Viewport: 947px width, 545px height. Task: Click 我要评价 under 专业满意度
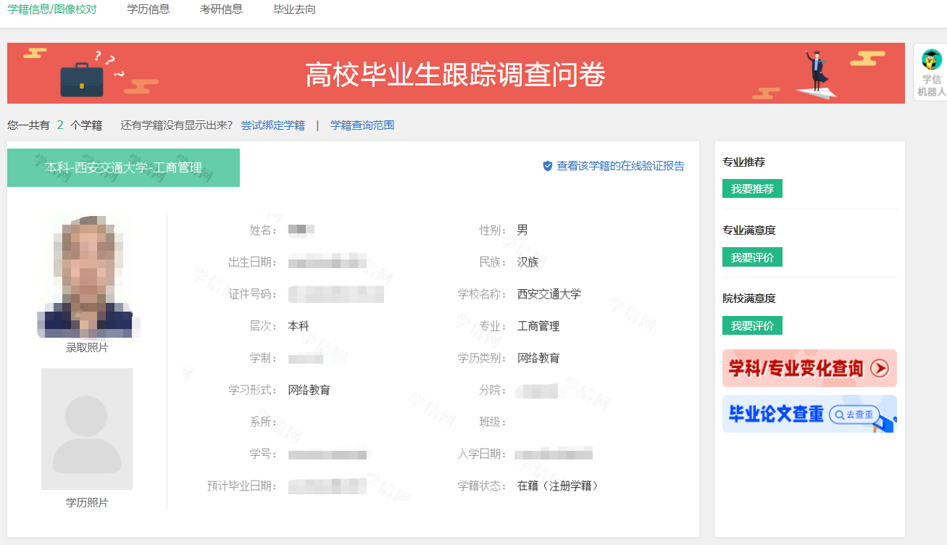point(752,257)
